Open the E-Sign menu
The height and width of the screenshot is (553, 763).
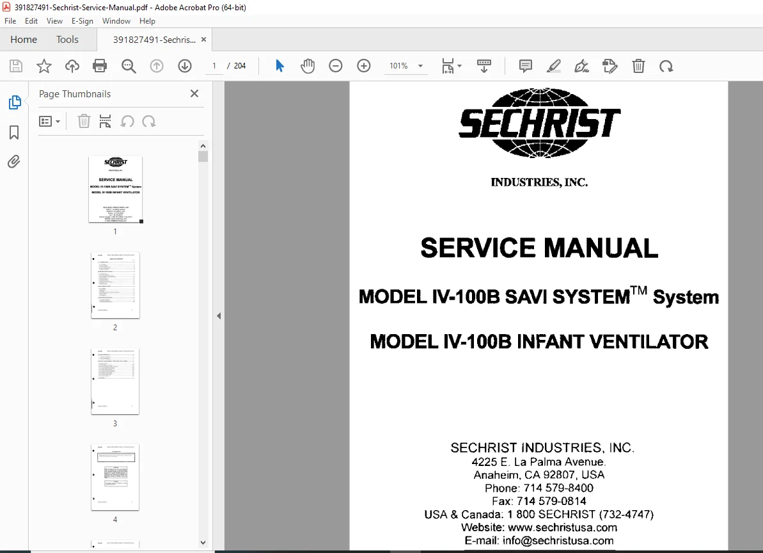pyautogui.click(x=83, y=21)
